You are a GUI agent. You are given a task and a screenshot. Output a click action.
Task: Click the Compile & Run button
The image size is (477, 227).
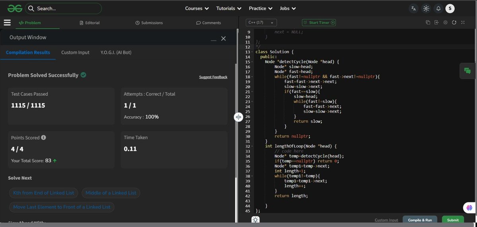(x=420, y=220)
